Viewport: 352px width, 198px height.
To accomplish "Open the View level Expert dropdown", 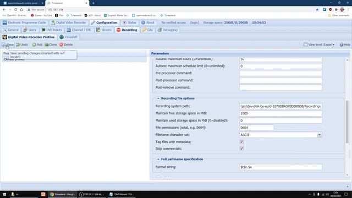I will (319, 45).
